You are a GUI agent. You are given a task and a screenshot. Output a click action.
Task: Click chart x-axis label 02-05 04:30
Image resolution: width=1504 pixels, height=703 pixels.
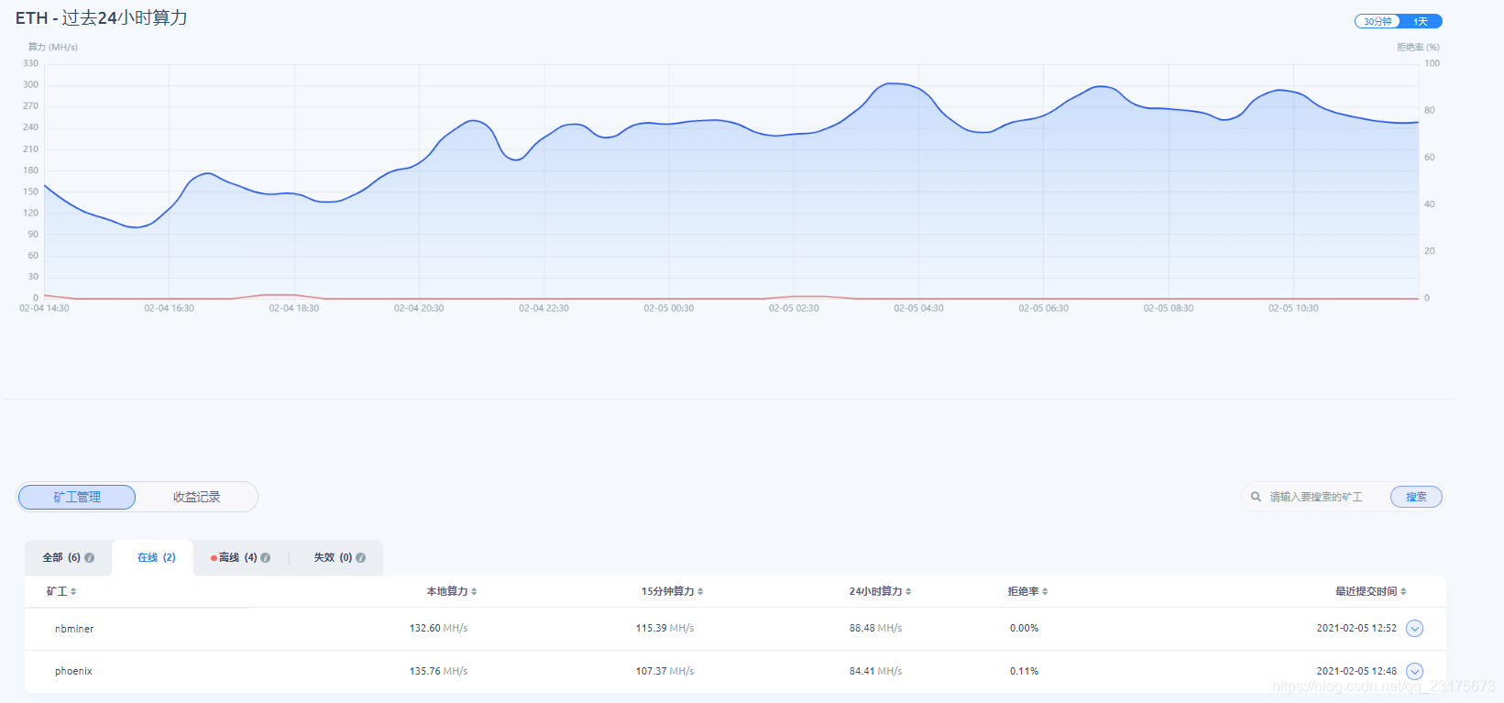pyautogui.click(x=918, y=308)
